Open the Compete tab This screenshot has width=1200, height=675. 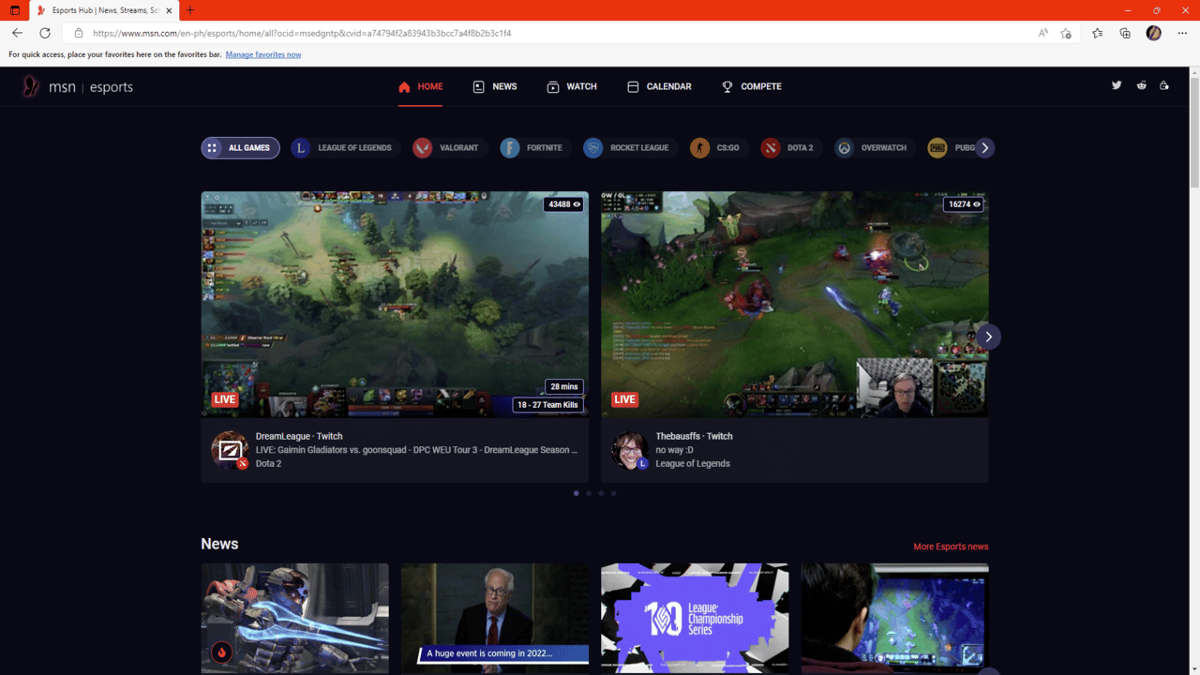(x=751, y=86)
